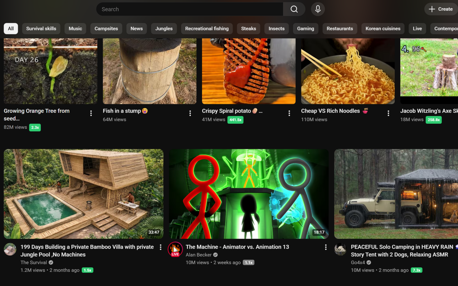
Task: Focus the Search input field
Action: pyautogui.click(x=190, y=9)
